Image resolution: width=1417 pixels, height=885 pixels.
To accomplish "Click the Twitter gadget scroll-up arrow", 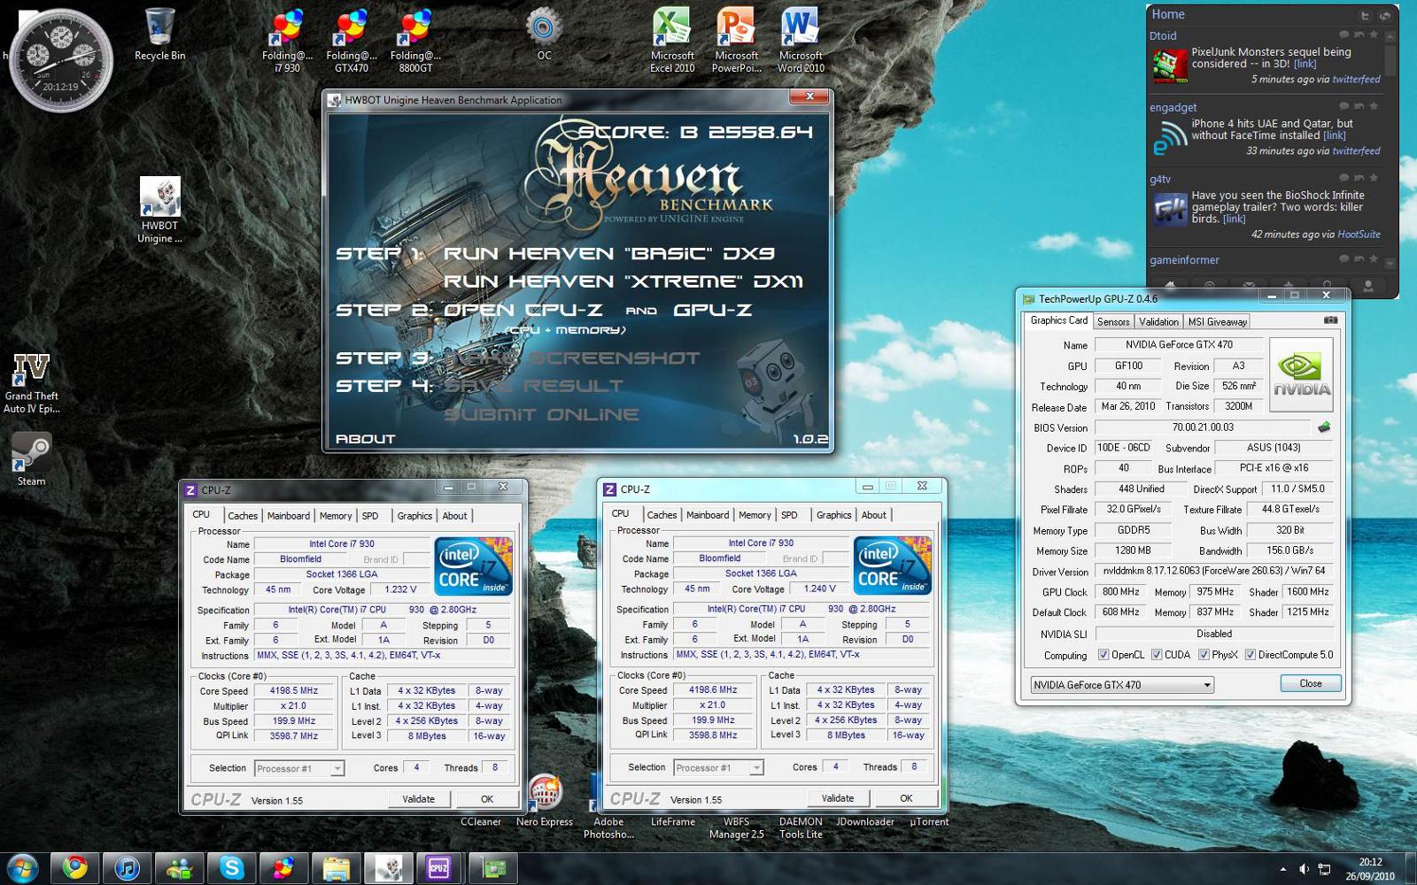I will coord(1390,37).
